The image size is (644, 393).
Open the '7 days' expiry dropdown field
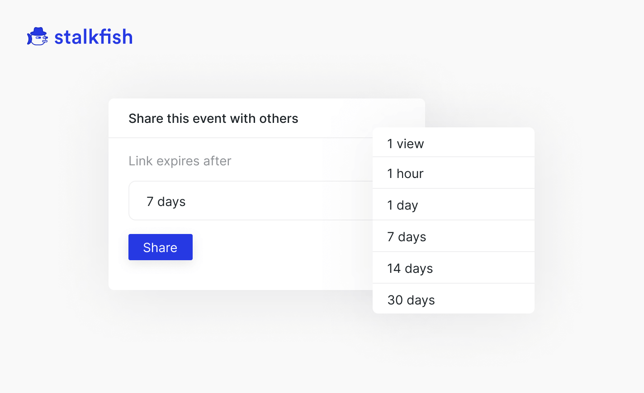point(251,201)
